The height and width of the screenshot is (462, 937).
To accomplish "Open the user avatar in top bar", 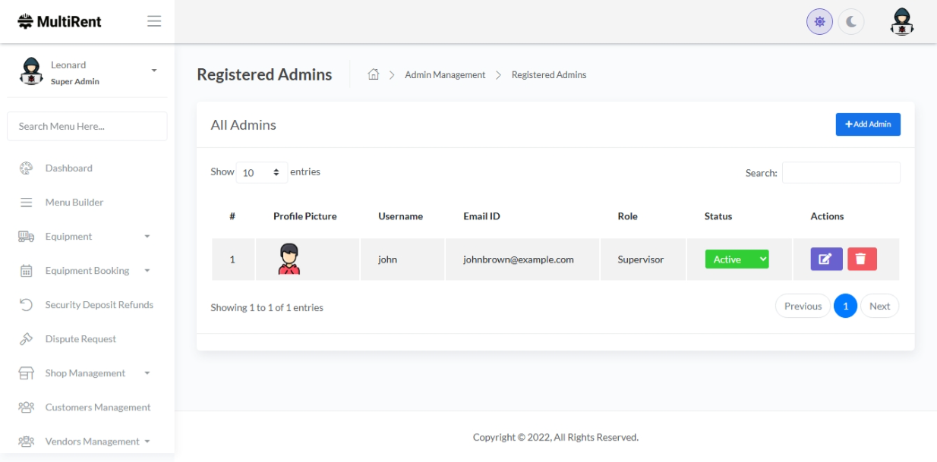I will pos(901,22).
